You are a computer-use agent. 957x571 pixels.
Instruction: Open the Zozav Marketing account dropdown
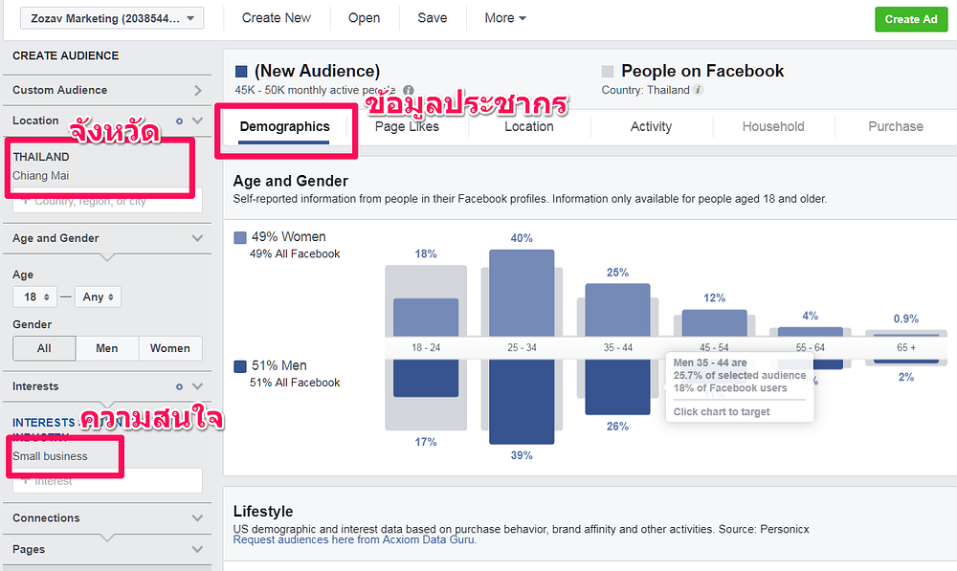[x=112, y=18]
